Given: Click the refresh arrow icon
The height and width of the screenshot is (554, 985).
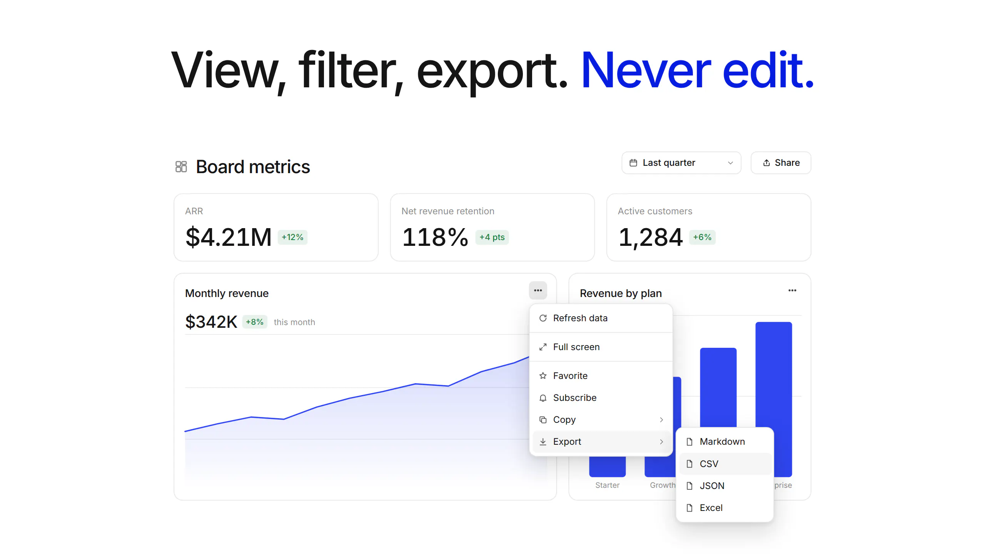Looking at the screenshot, I should point(543,318).
